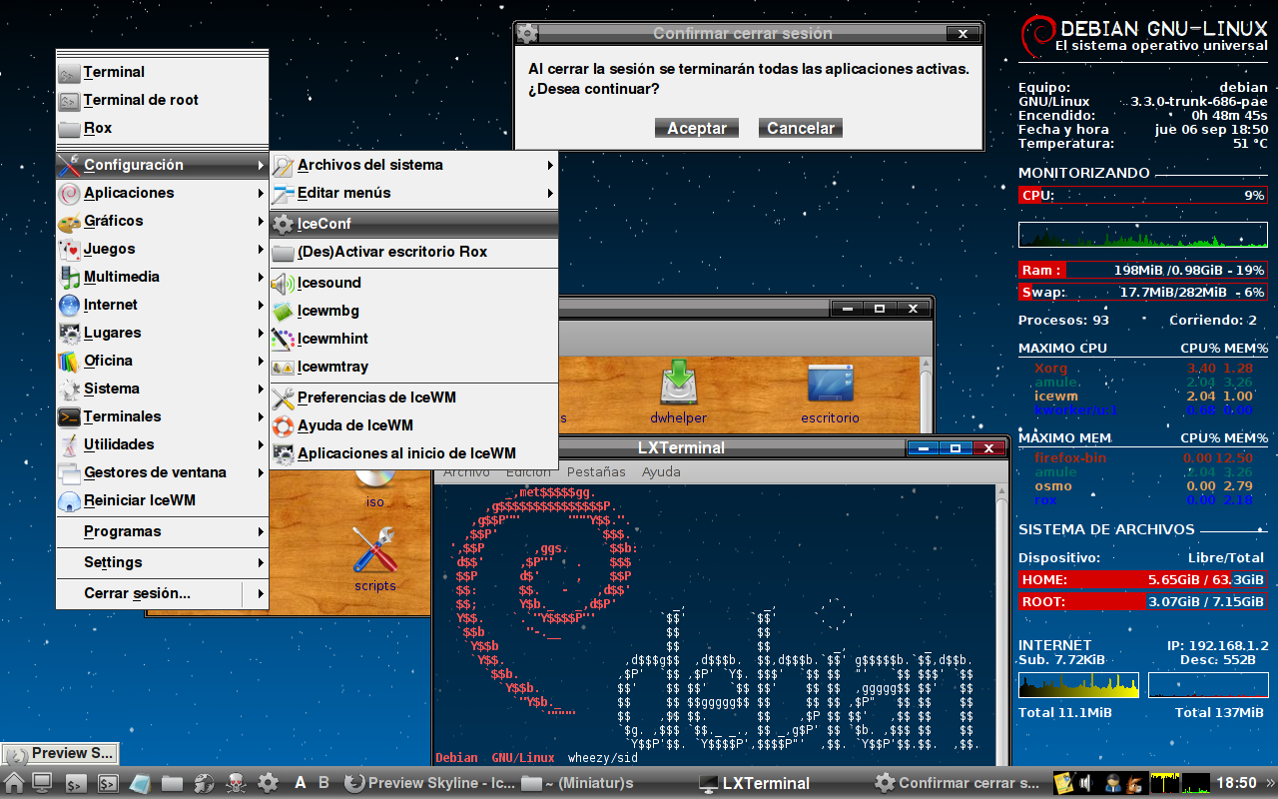Expand the Aplicaciones submenu
Image resolution: width=1278 pixels, height=799 pixels.
[162, 193]
